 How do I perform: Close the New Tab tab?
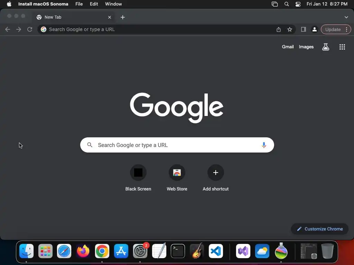click(x=110, y=17)
